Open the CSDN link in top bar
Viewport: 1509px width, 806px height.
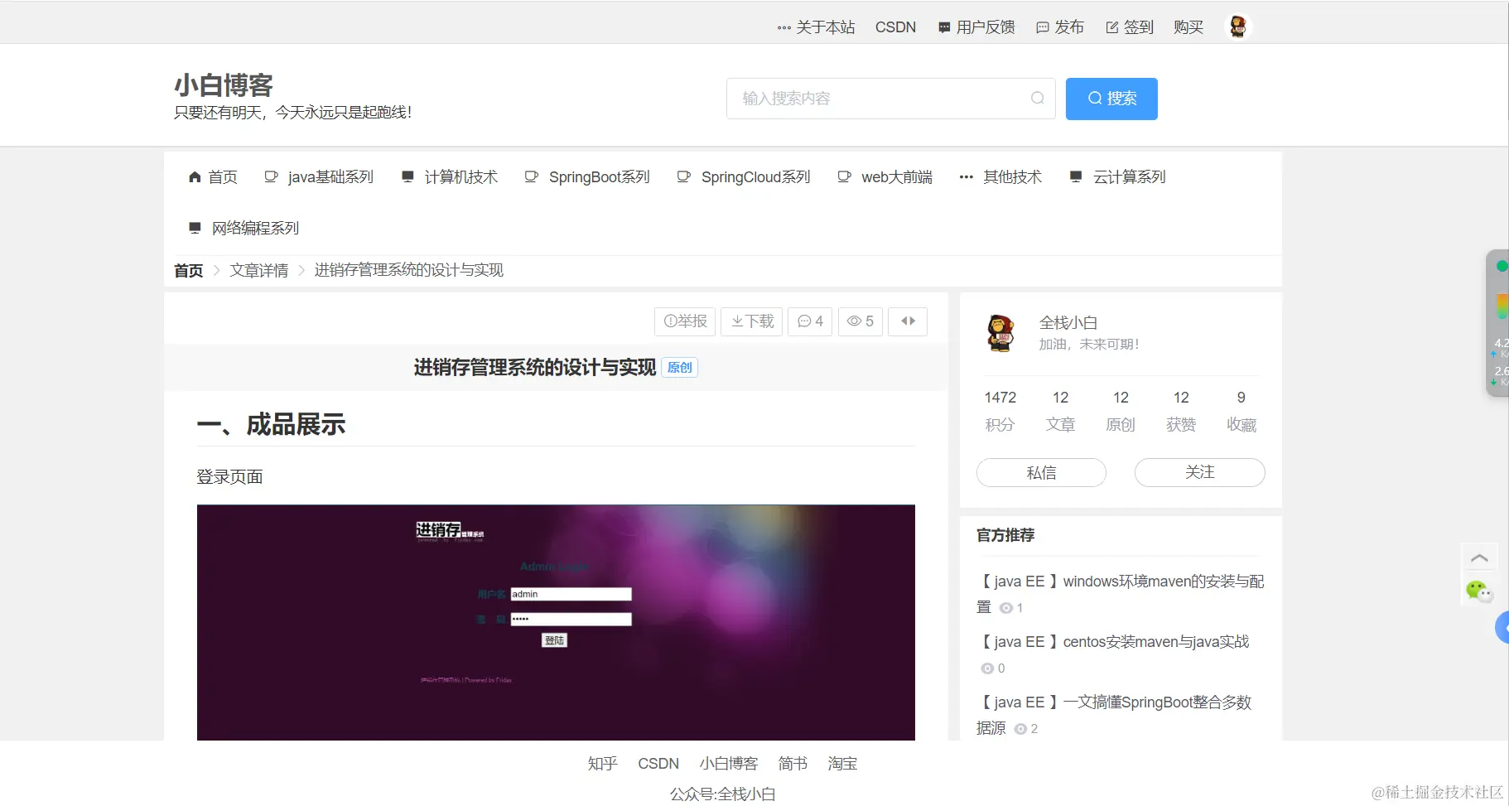(x=895, y=27)
